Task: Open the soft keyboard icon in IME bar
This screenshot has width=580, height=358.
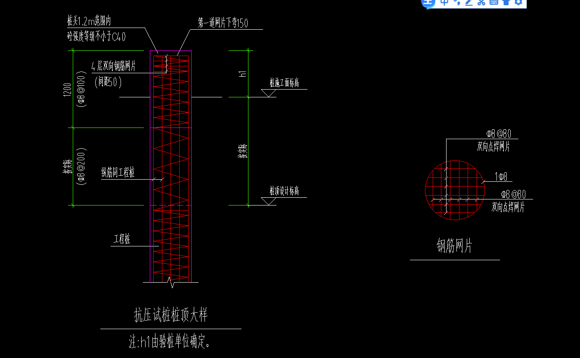Action: (x=494, y=2)
